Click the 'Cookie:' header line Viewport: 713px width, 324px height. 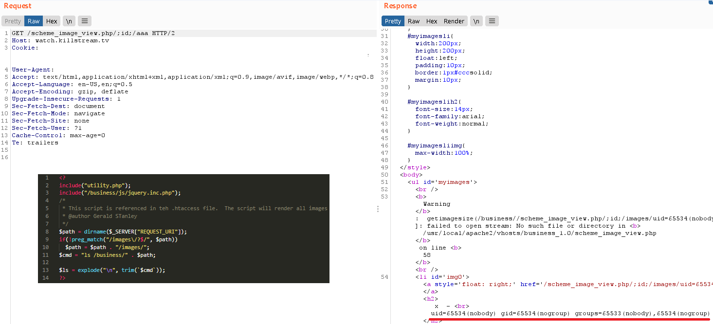tap(25, 48)
